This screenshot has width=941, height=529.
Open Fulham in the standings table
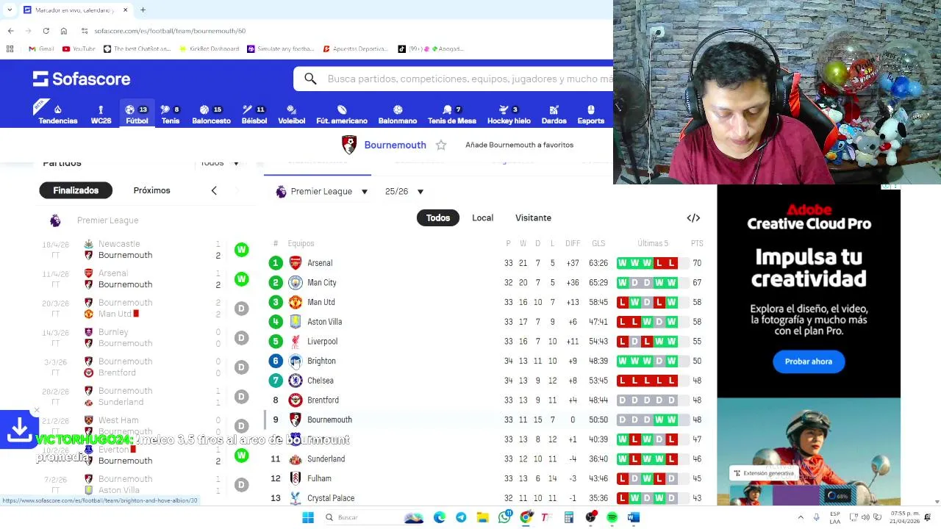pos(319,478)
